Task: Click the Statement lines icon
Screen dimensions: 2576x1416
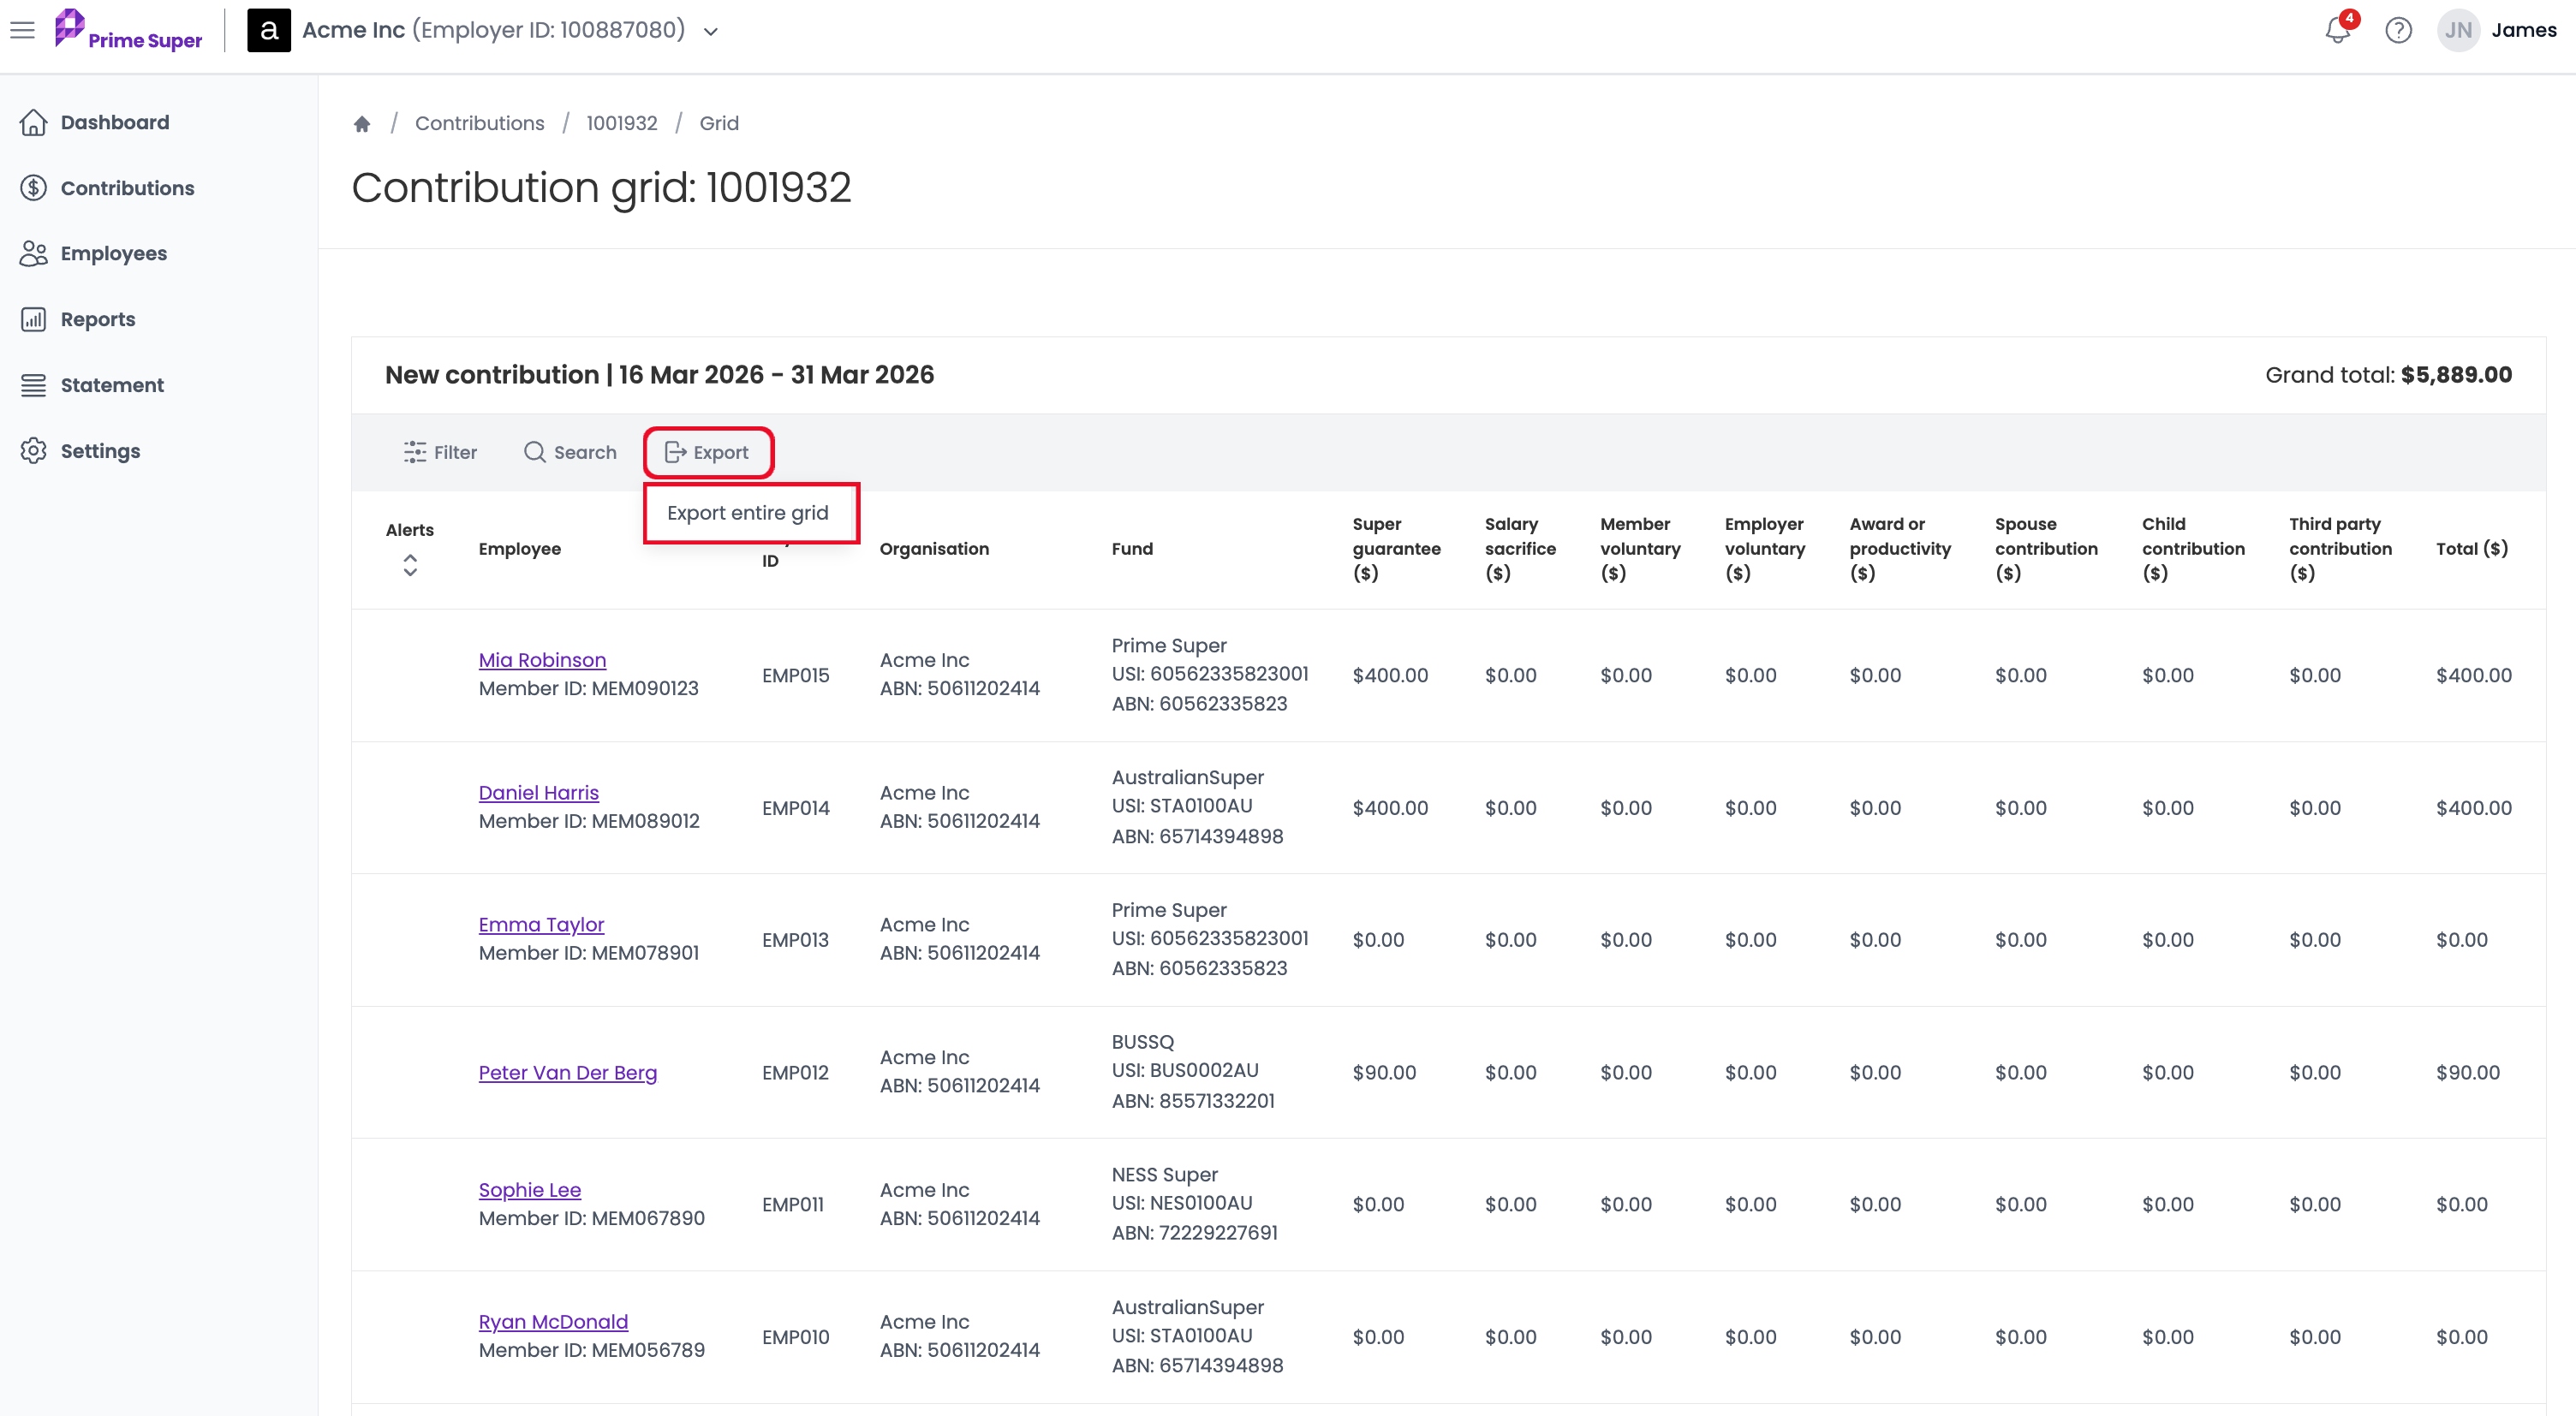Action: pyautogui.click(x=34, y=385)
